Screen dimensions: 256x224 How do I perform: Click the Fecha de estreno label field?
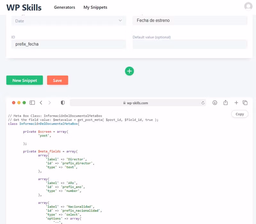[190, 20]
